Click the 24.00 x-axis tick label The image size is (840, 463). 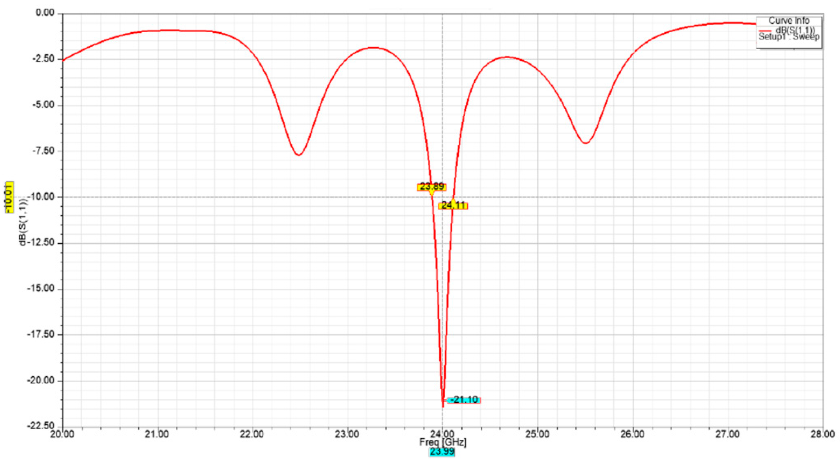click(443, 434)
